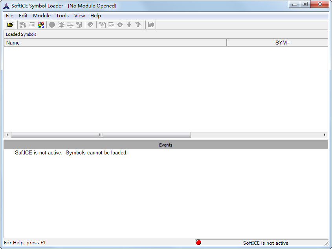Click 'For Help, press F1' status text
Image resolution: width=332 pixels, height=249 pixels.
pyautogui.click(x=25, y=242)
